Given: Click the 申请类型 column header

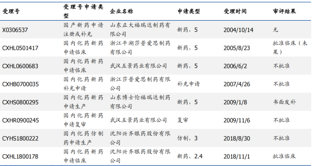Looking at the screenshot, I should (x=189, y=11).
